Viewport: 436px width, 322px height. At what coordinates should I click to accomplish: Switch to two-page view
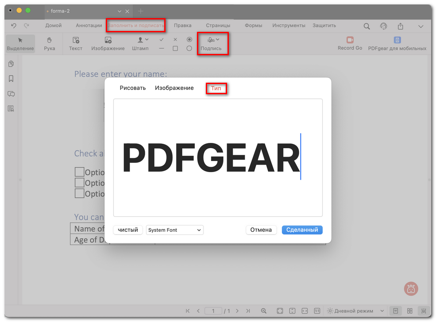pos(409,311)
